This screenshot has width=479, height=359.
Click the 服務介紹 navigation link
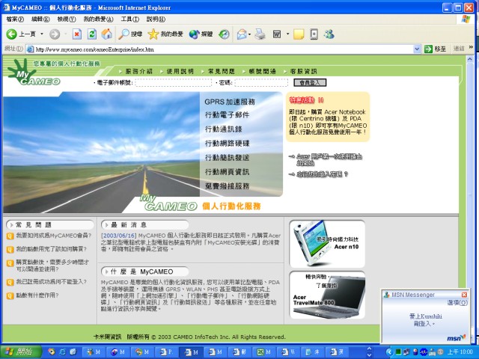coord(138,72)
